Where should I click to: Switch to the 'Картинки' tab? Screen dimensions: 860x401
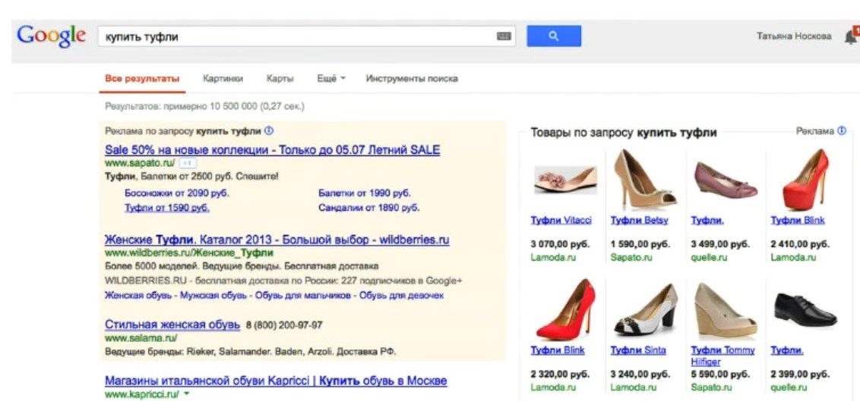(x=223, y=79)
